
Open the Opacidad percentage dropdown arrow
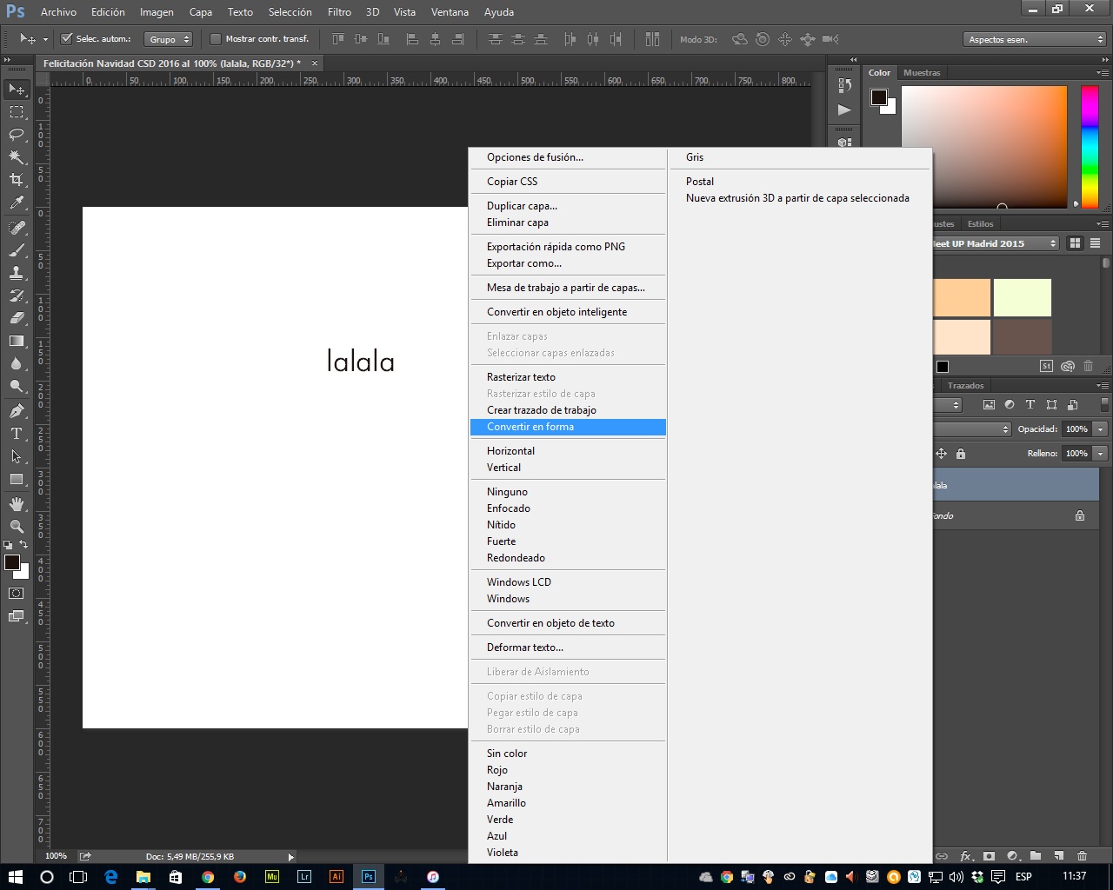[x=1100, y=429]
